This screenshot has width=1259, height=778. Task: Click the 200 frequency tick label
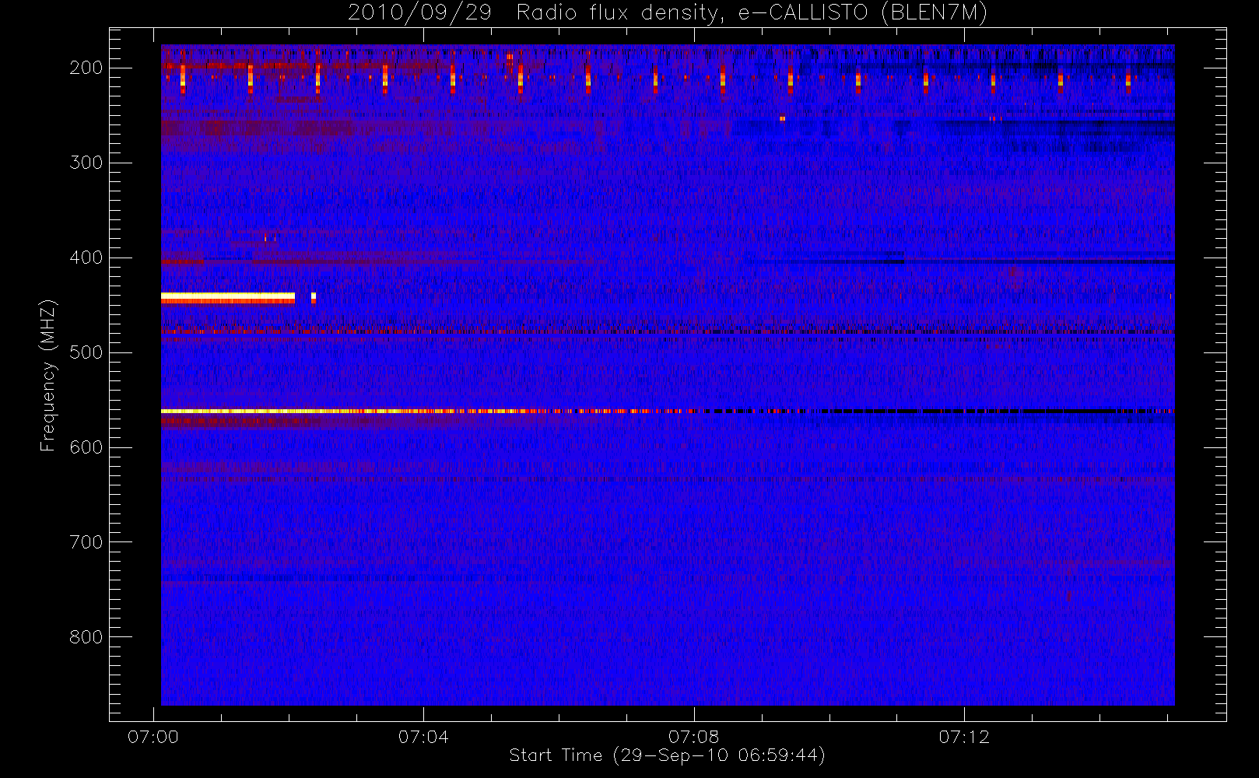[86, 68]
